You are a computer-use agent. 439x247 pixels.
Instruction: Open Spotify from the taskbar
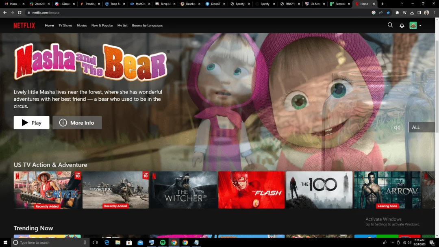pyautogui.click(x=163, y=243)
